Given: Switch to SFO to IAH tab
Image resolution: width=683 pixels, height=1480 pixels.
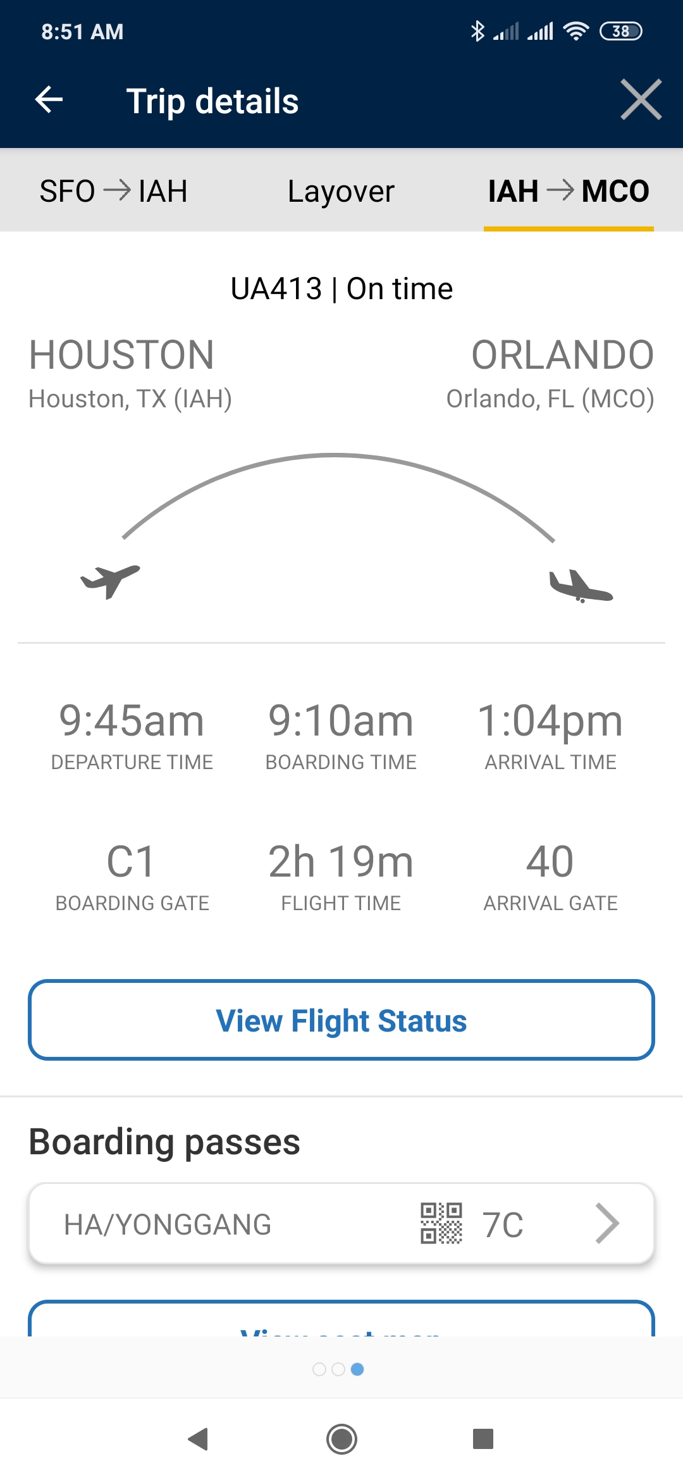Looking at the screenshot, I should 114,191.
